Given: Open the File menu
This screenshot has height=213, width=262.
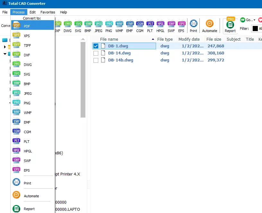Looking at the screenshot, I should [5, 12].
